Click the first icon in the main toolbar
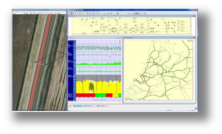The image size is (222, 134). tap(69, 14)
